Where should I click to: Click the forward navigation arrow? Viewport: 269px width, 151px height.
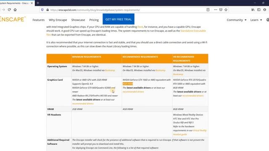pos(3,10)
